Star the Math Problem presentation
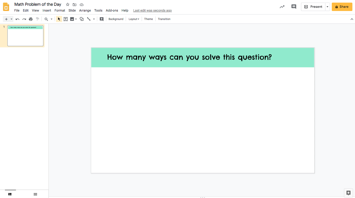The width and height of the screenshot is (355, 198). pos(67,4)
